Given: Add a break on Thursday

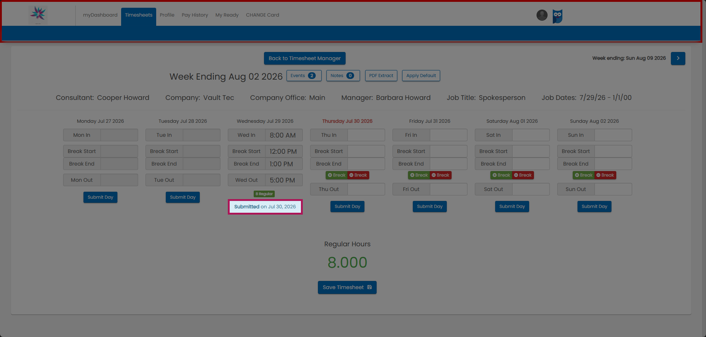Looking at the screenshot, I should (336, 175).
